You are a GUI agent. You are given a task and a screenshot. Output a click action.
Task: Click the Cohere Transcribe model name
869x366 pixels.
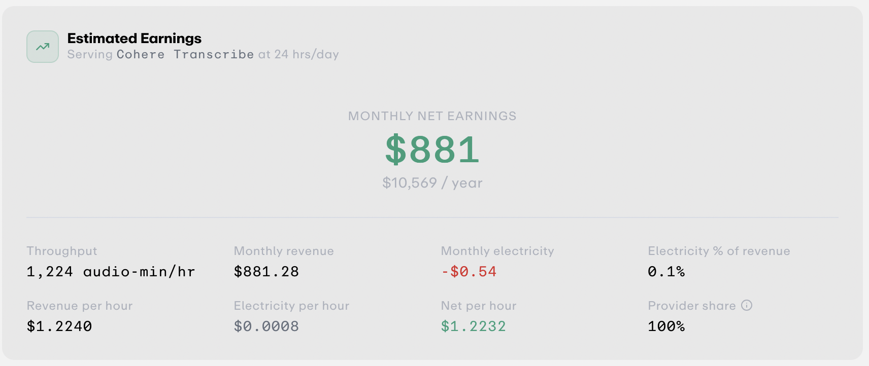click(x=185, y=54)
